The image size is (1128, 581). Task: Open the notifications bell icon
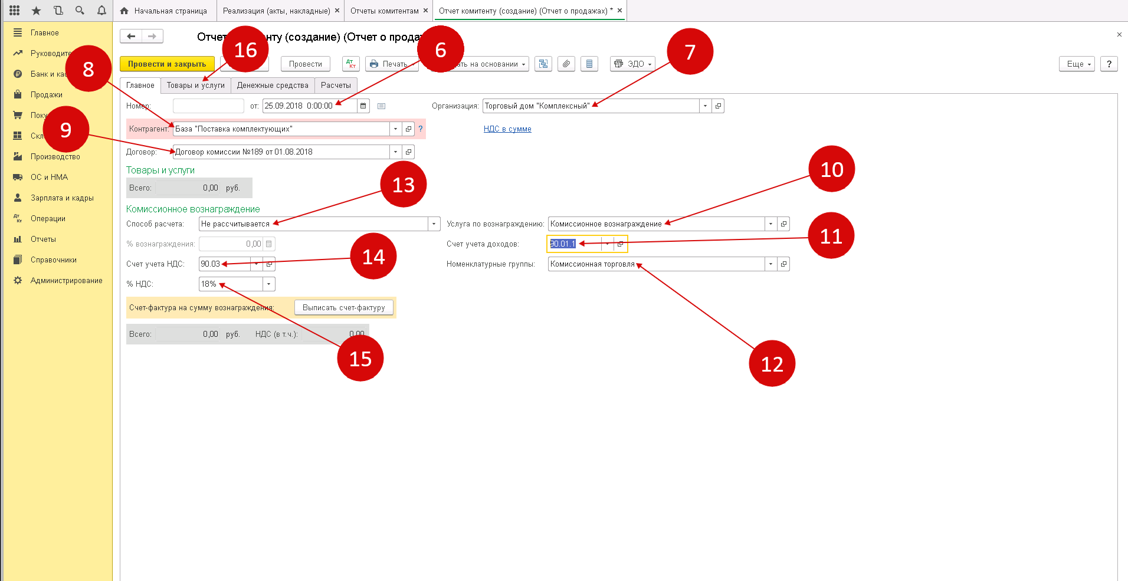point(101,11)
